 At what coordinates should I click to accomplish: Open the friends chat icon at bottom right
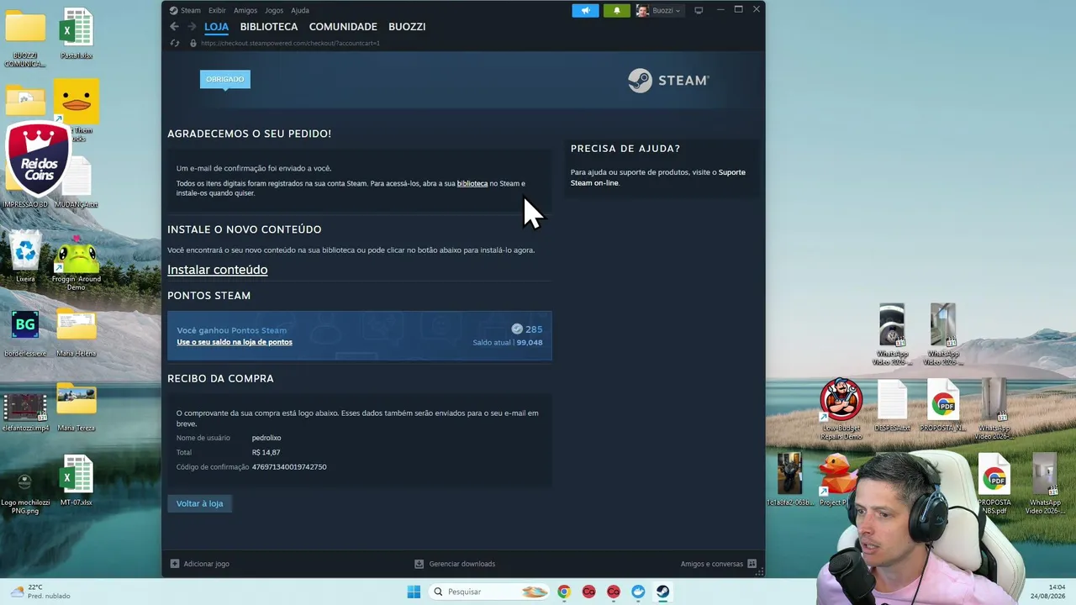[x=752, y=564]
